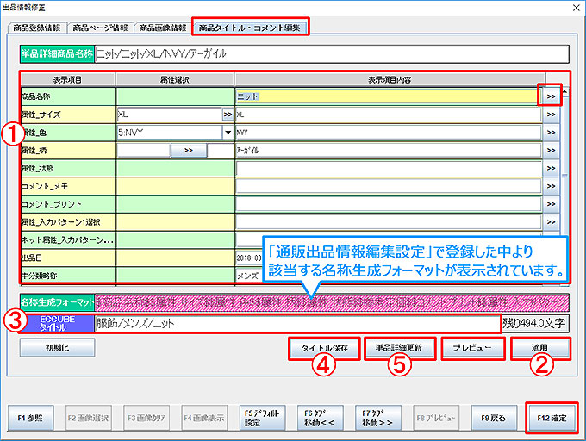Click the F9 戻る button
Screen dimensions: 586x441
[494, 418]
